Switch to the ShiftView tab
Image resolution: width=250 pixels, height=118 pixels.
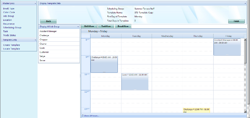[x=89, y=26]
